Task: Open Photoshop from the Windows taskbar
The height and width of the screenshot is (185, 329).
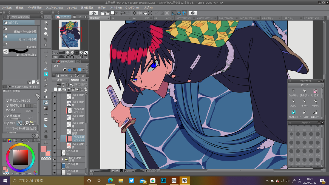Action: 163,181
